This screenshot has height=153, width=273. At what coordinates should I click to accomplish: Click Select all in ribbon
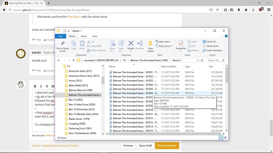click(209, 42)
